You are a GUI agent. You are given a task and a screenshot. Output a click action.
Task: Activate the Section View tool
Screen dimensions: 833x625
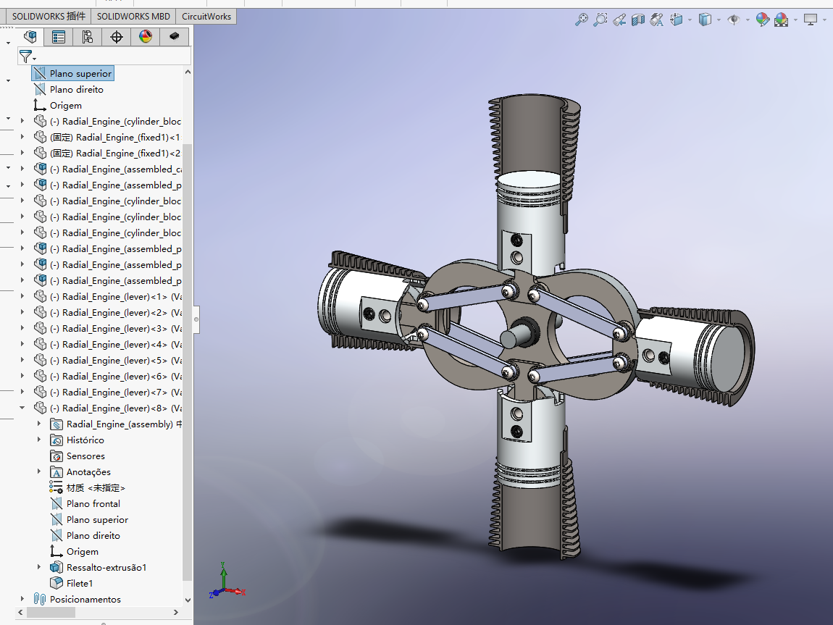[x=638, y=20]
